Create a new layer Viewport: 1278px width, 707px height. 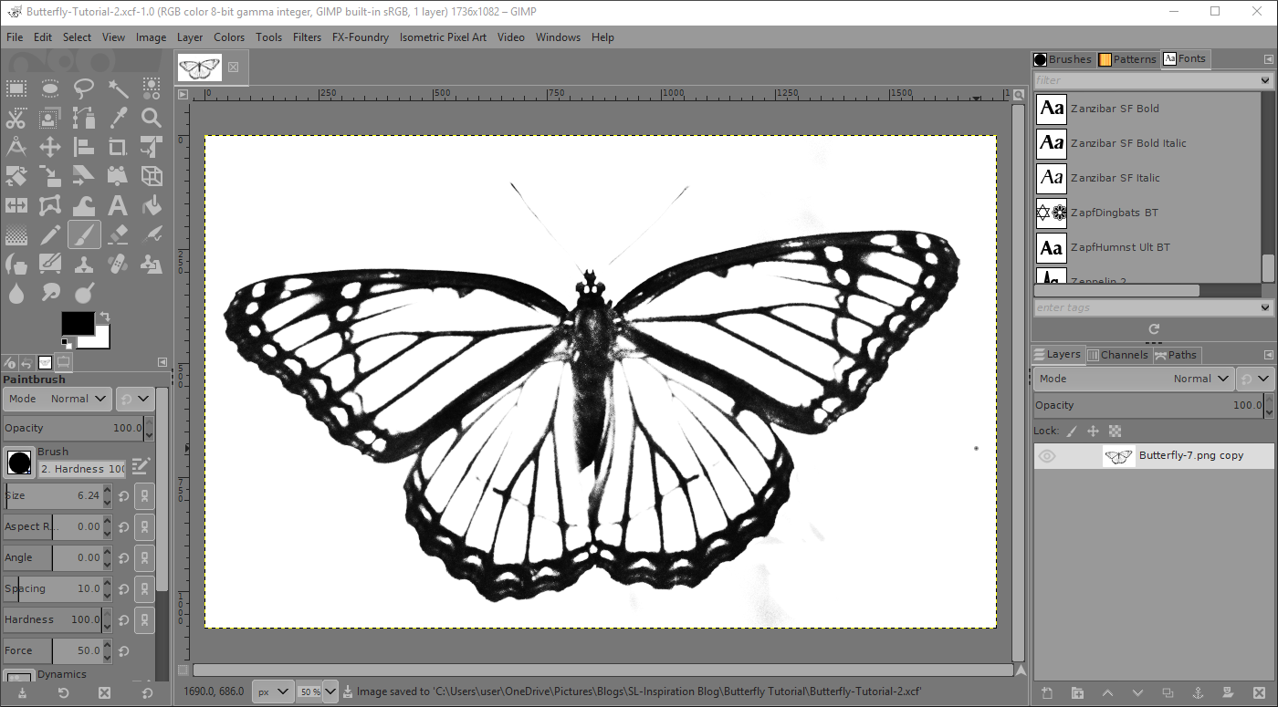pos(1047,692)
